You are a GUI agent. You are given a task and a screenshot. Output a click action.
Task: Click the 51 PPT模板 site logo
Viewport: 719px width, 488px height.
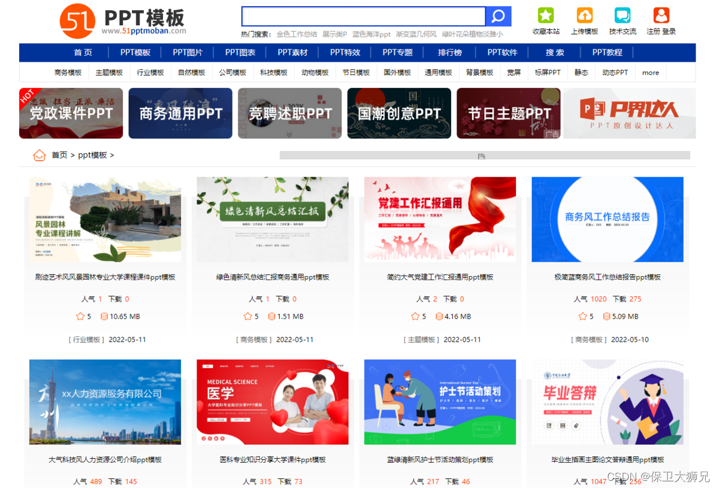click(x=123, y=21)
